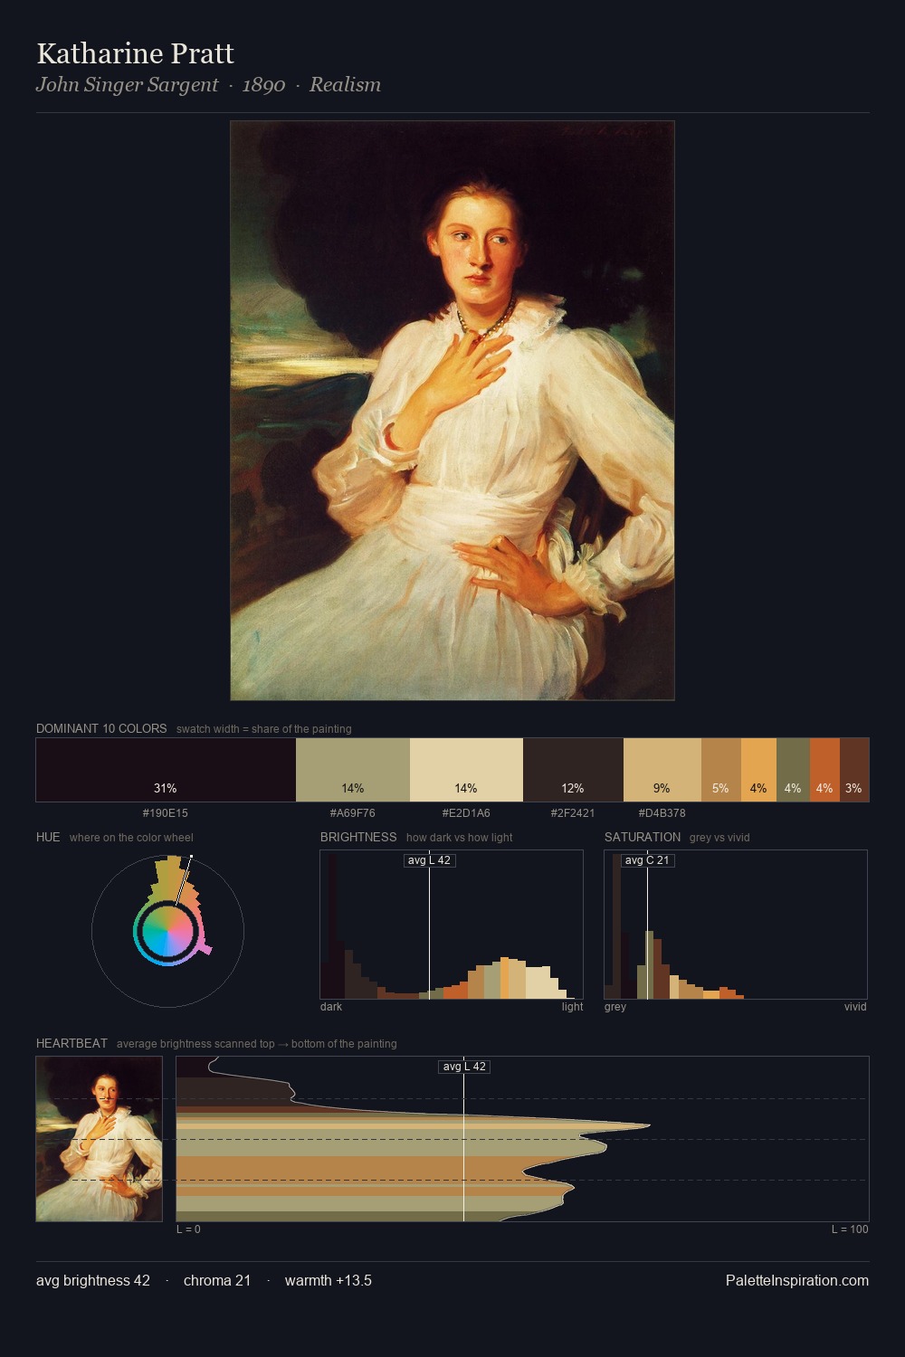Click the small painting thumbnail in Heartbeat
The image size is (905, 1357).
click(x=100, y=1139)
